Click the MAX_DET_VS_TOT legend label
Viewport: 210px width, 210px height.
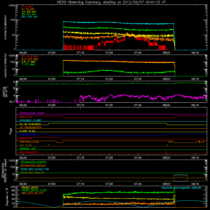tap(32, 193)
